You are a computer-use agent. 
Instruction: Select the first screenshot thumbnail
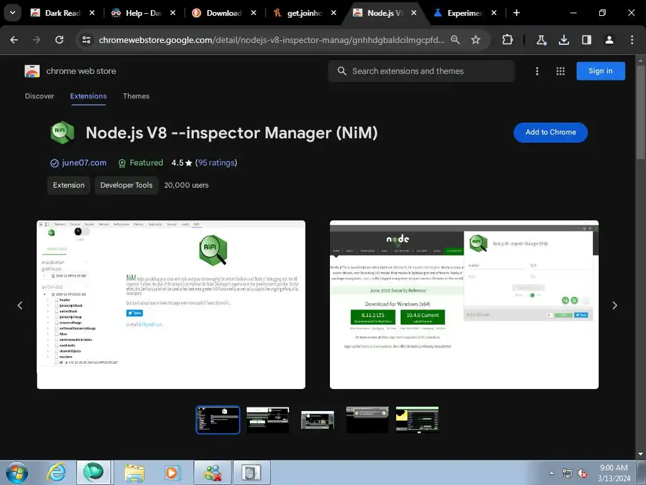point(218,420)
